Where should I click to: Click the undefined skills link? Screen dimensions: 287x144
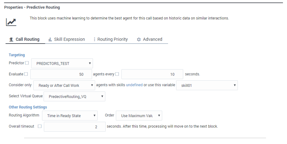click(x=134, y=85)
